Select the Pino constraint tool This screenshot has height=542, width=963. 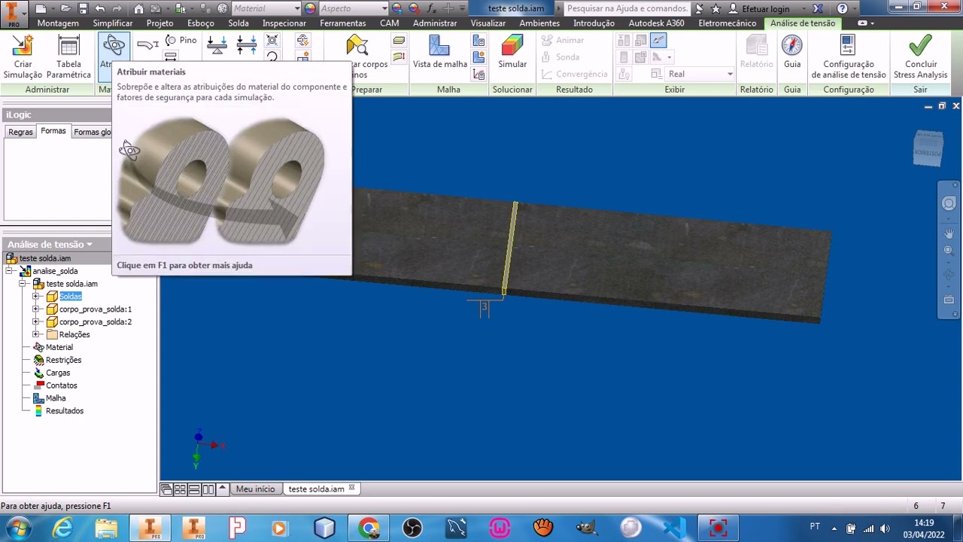[x=181, y=40]
